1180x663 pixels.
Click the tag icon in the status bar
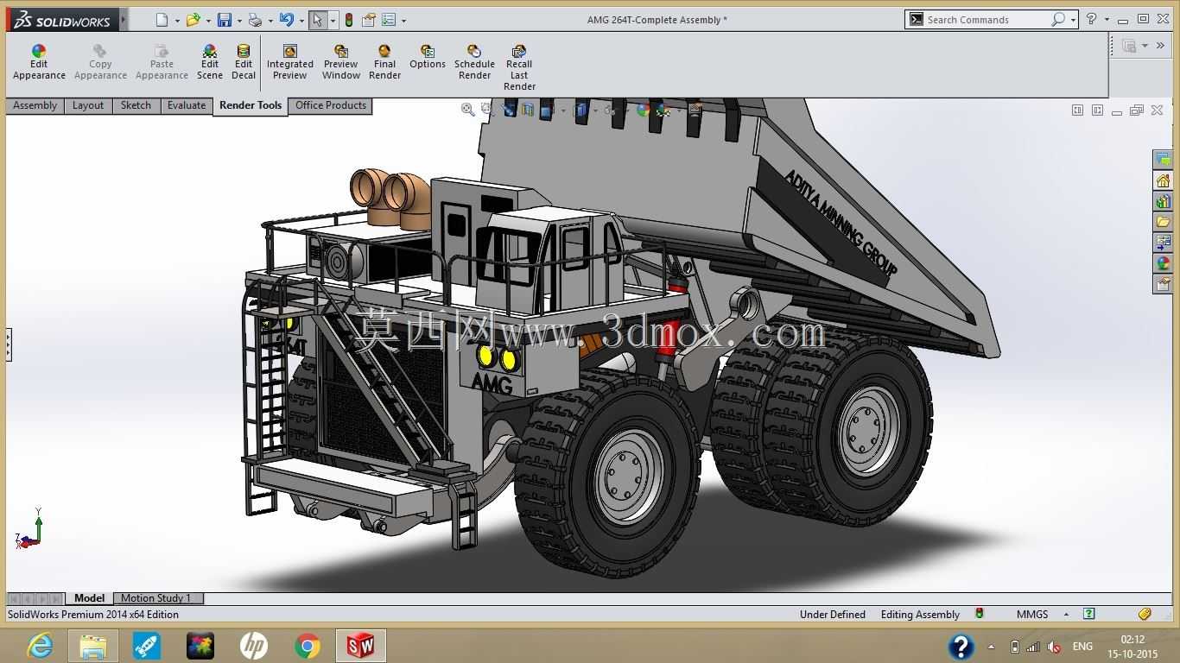point(1145,614)
